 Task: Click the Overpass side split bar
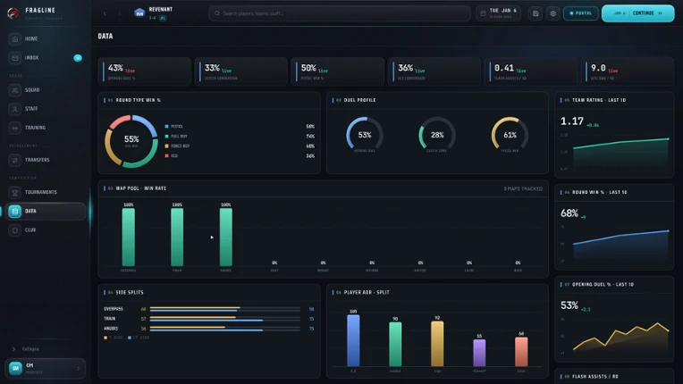point(224,309)
